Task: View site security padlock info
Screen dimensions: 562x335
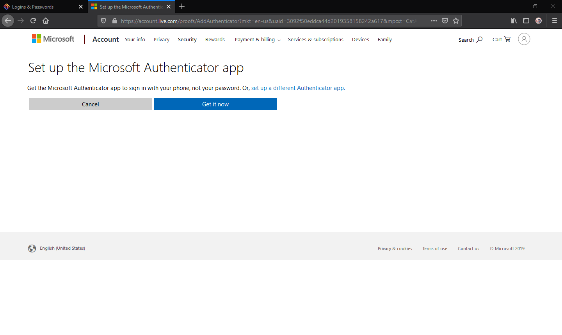Action: click(x=114, y=21)
